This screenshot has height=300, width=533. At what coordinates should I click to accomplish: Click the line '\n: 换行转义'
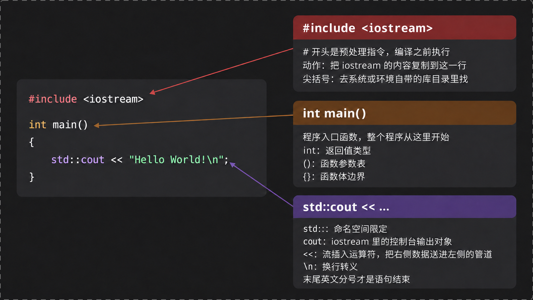click(330, 267)
